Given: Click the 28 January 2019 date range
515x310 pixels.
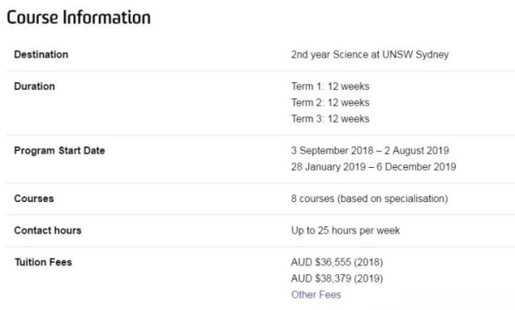Looking at the screenshot, I should tap(373, 166).
